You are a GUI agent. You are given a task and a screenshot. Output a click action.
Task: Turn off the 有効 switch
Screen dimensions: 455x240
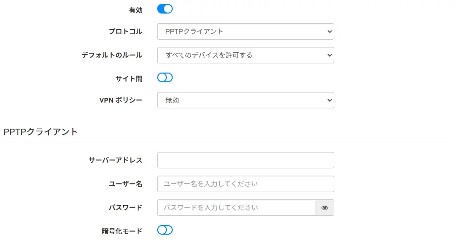[x=165, y=9]
